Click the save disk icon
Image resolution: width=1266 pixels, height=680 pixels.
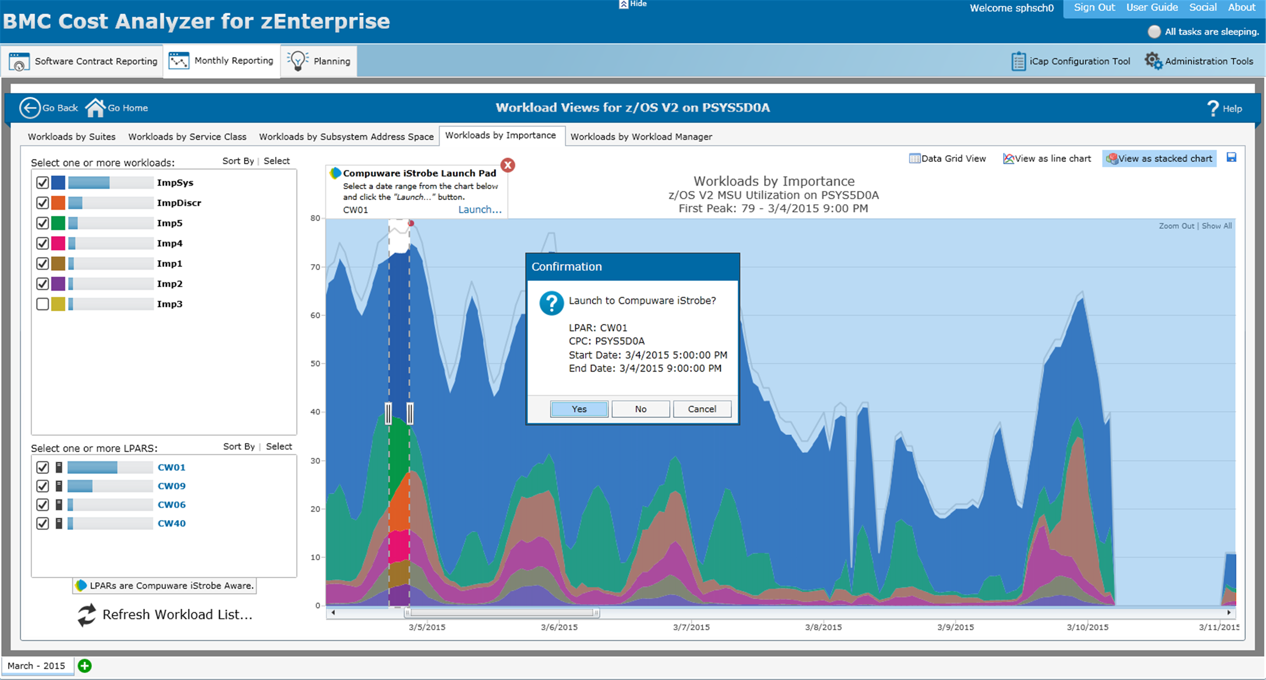click(x=1231, y=158)
